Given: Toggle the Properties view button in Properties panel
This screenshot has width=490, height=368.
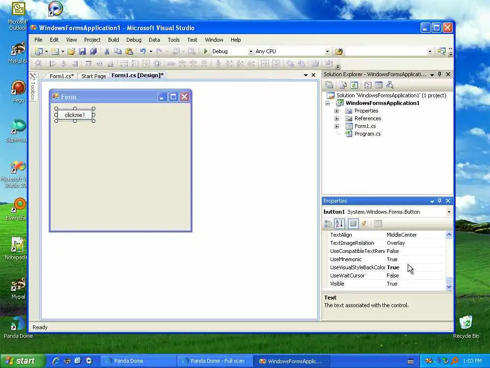Looking at the screenshot, I should [x=353, y=223].
